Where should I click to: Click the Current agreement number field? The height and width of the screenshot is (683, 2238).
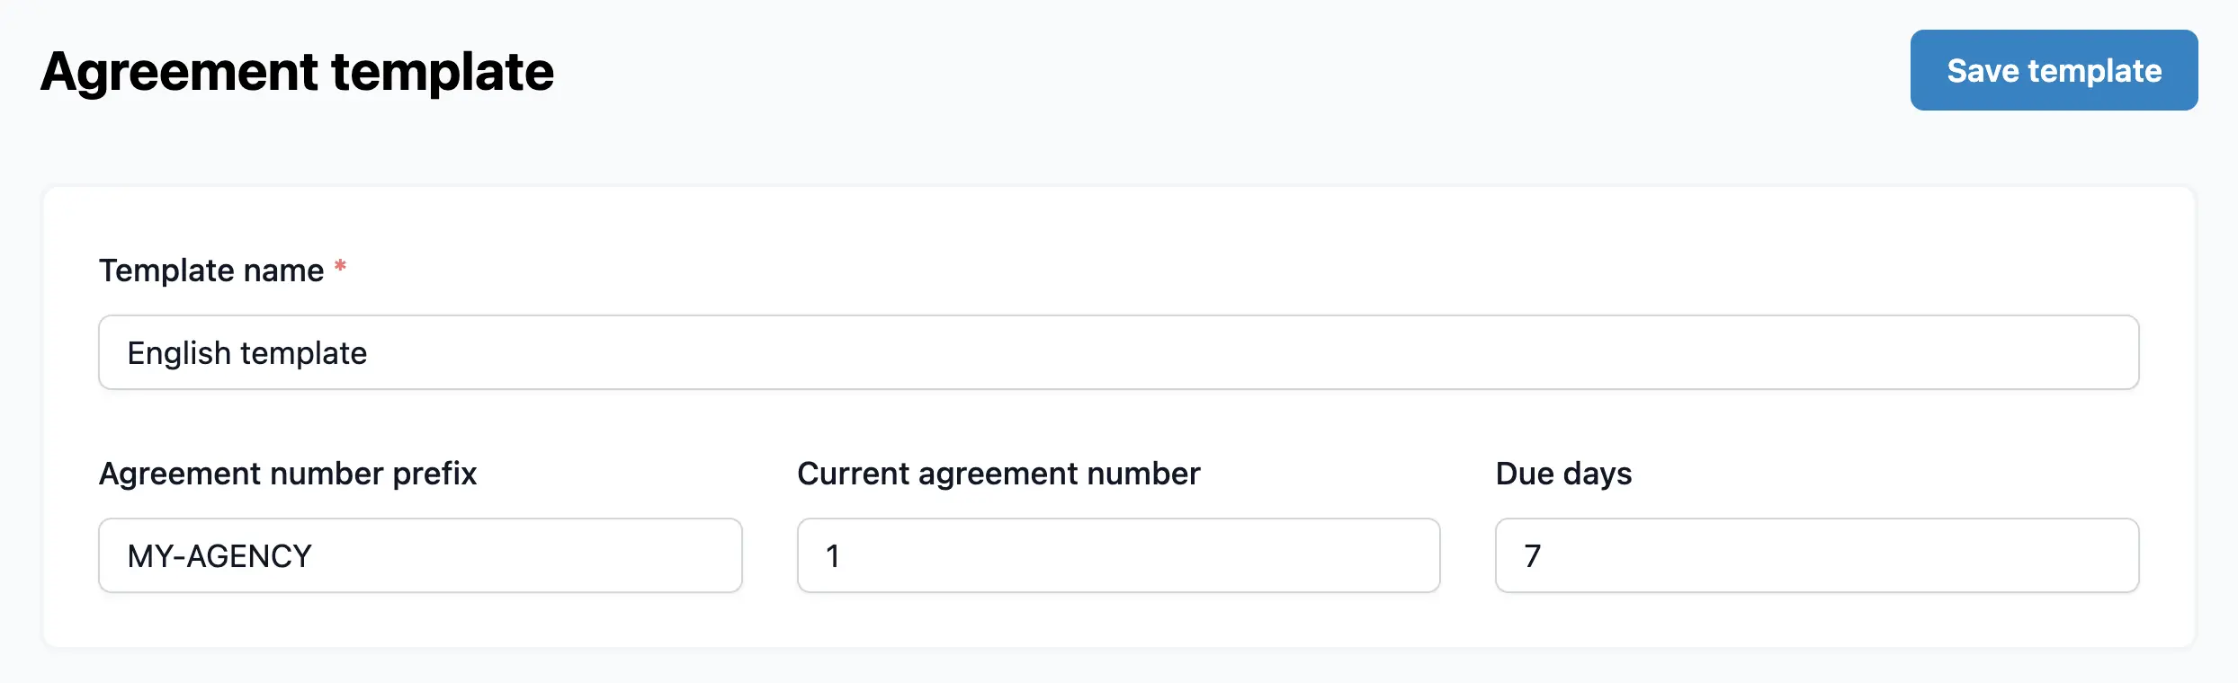pyautogui.click(x=1118, y=555)
